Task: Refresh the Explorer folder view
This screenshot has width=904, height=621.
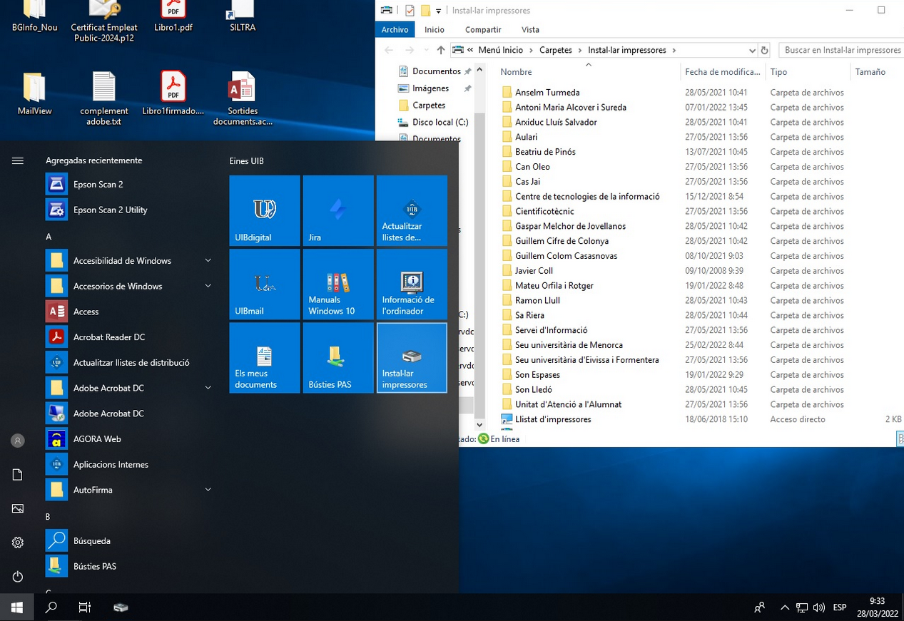Action: pos(765,50)
